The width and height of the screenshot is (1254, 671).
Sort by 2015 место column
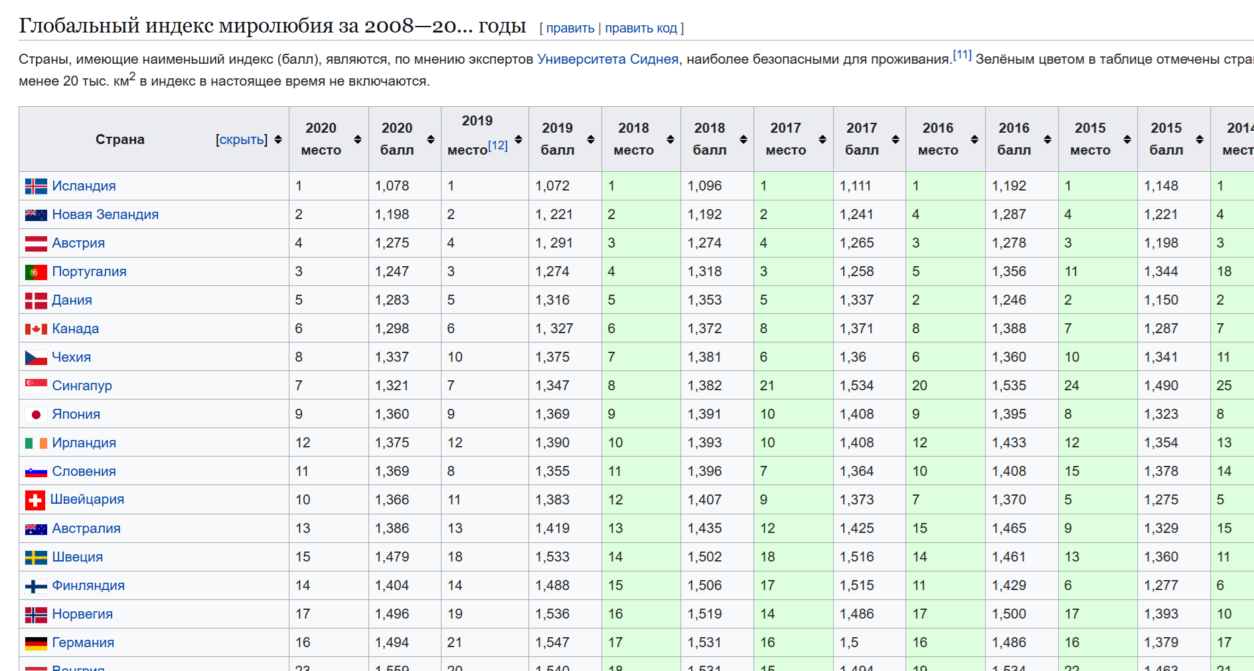[1127, 139]
